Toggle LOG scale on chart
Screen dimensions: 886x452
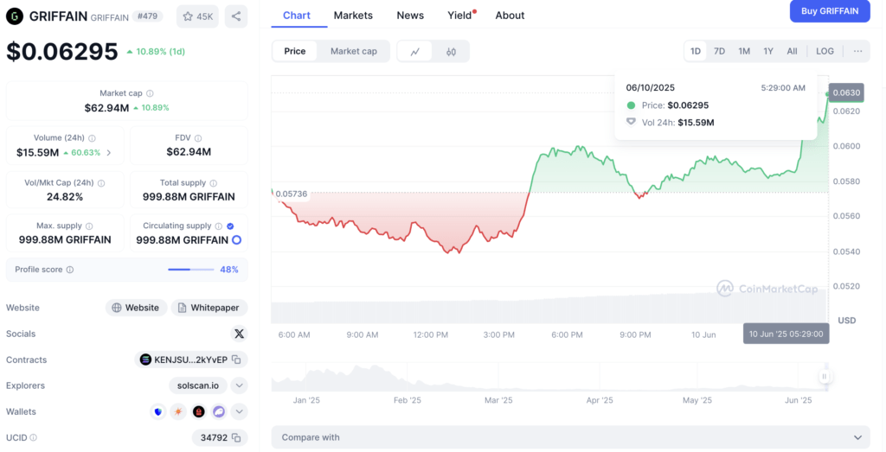coord(825,51)
